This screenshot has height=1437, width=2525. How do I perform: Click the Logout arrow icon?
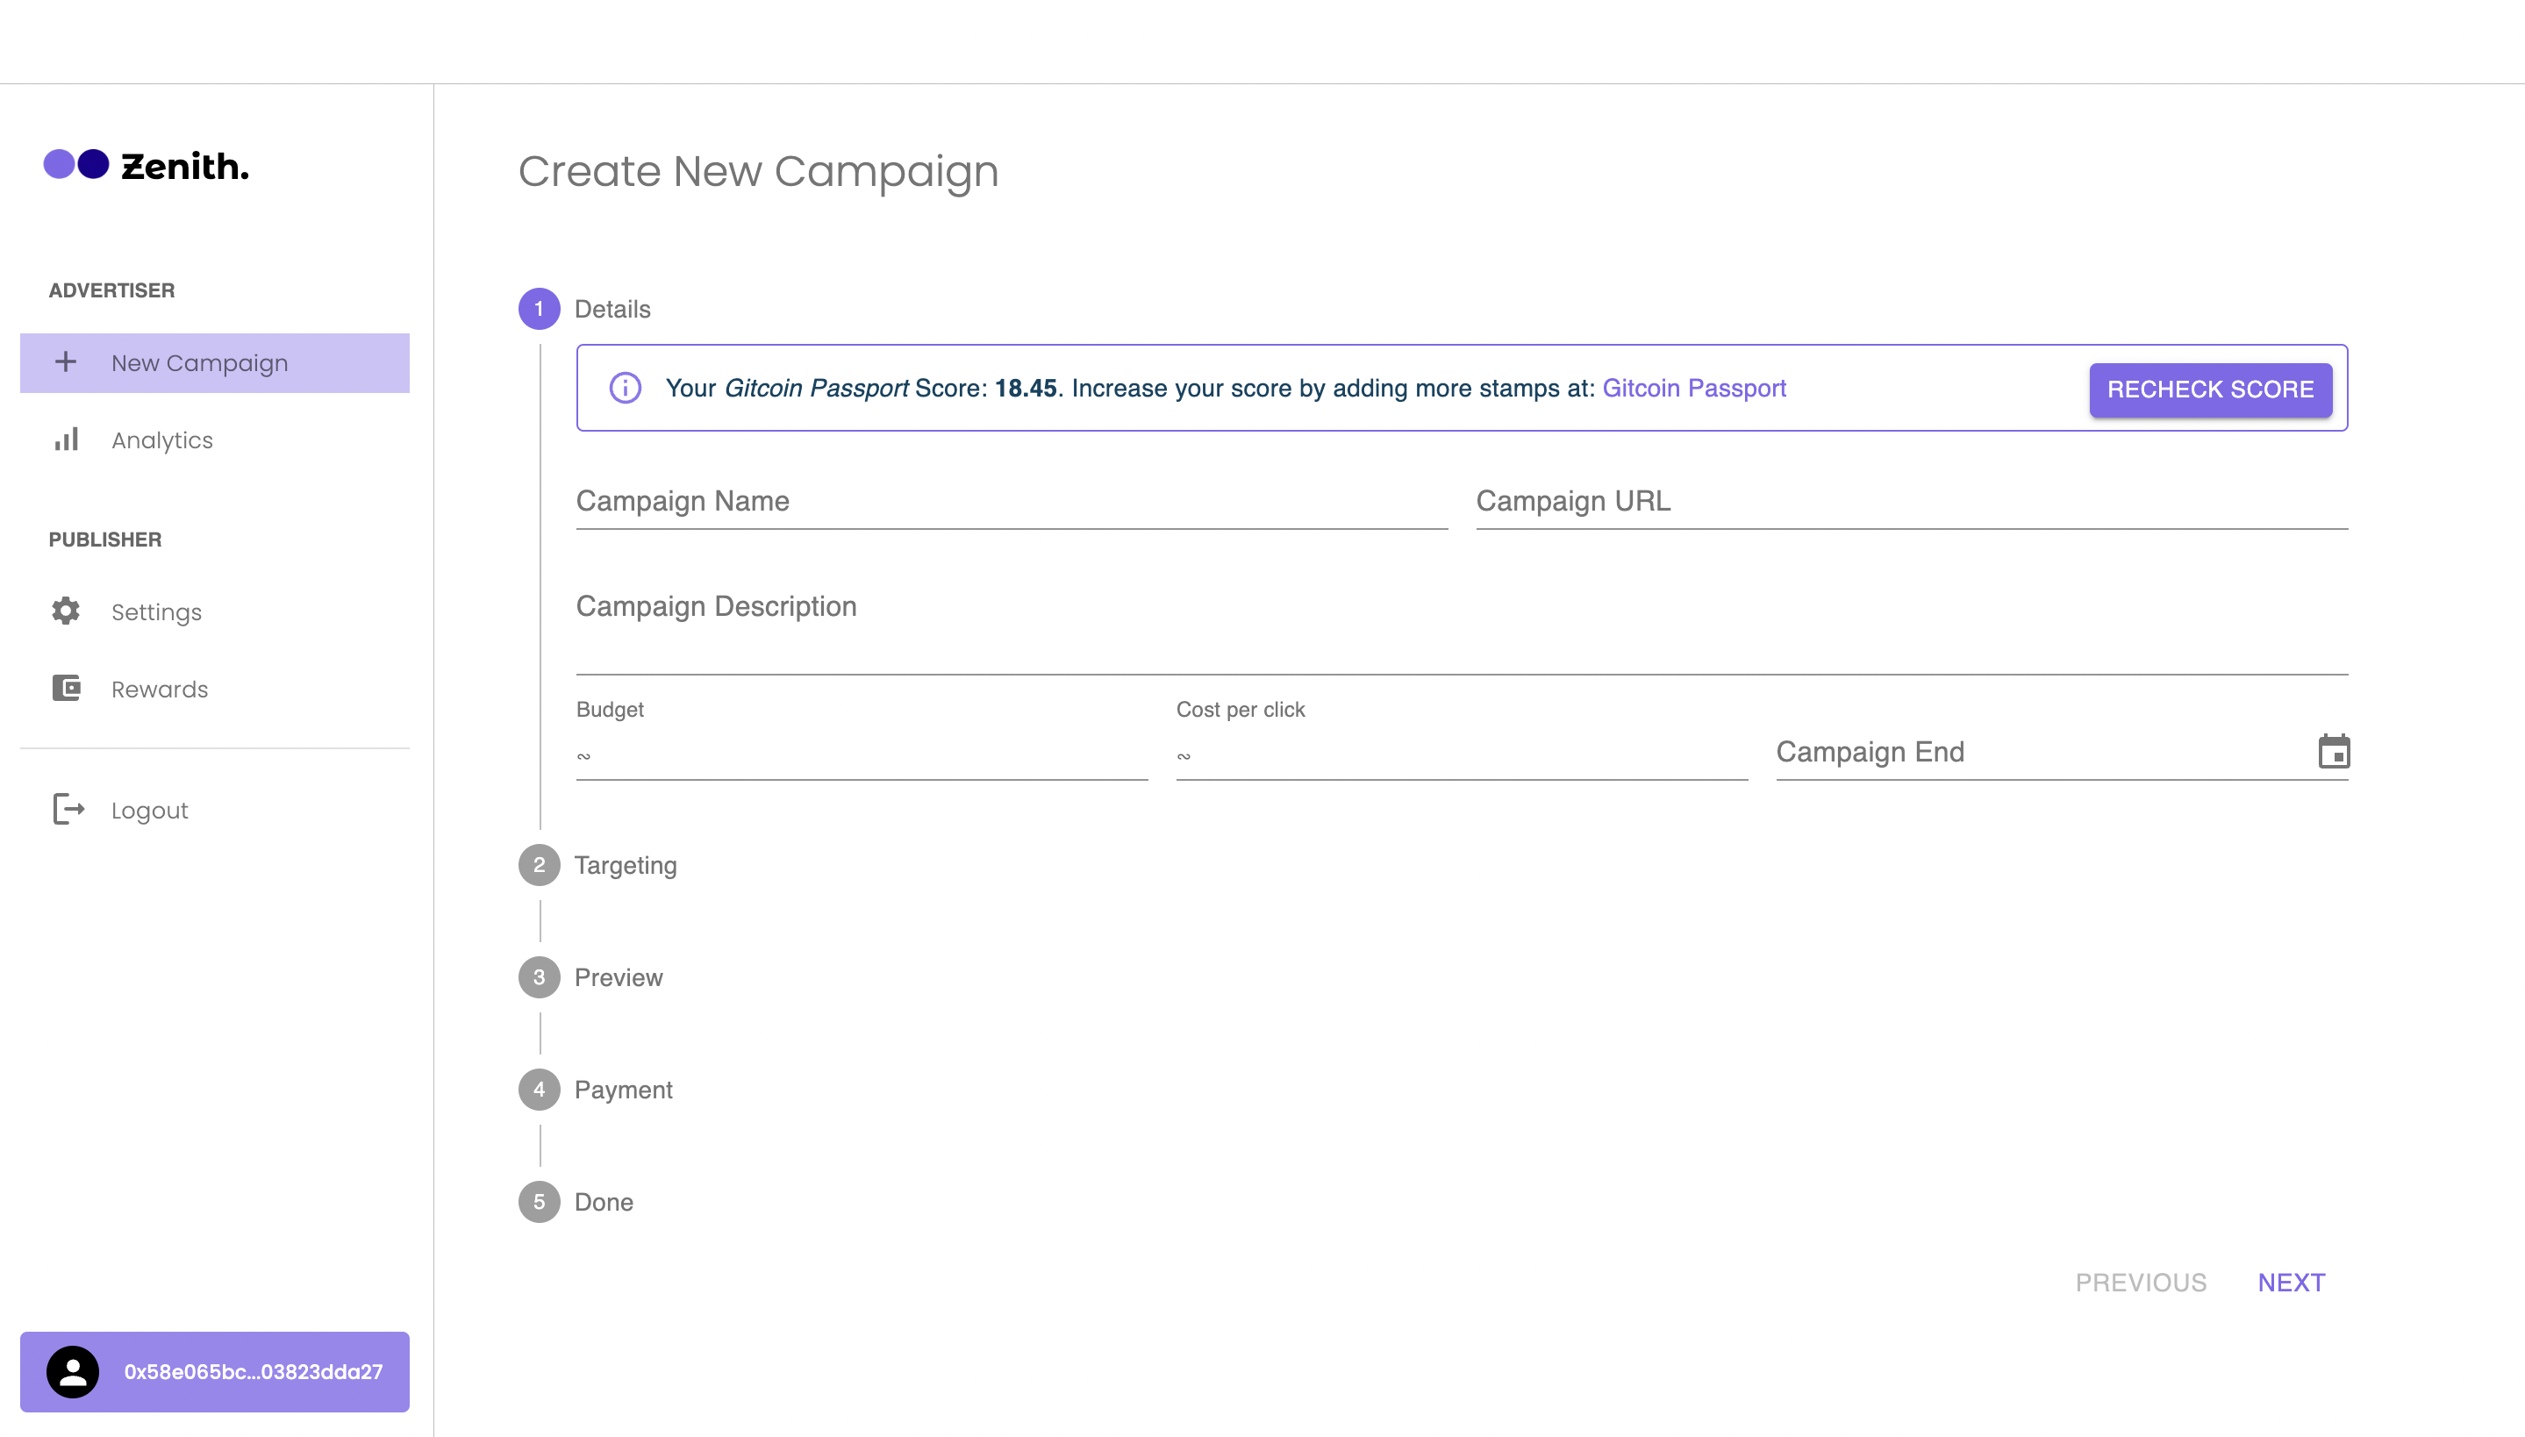click(68, 809)
